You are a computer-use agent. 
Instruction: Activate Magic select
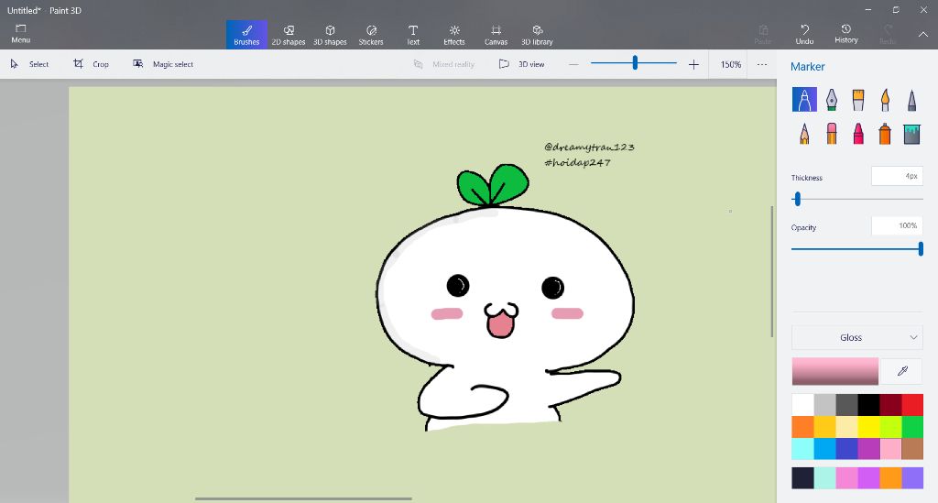click(x=163, y=64)
